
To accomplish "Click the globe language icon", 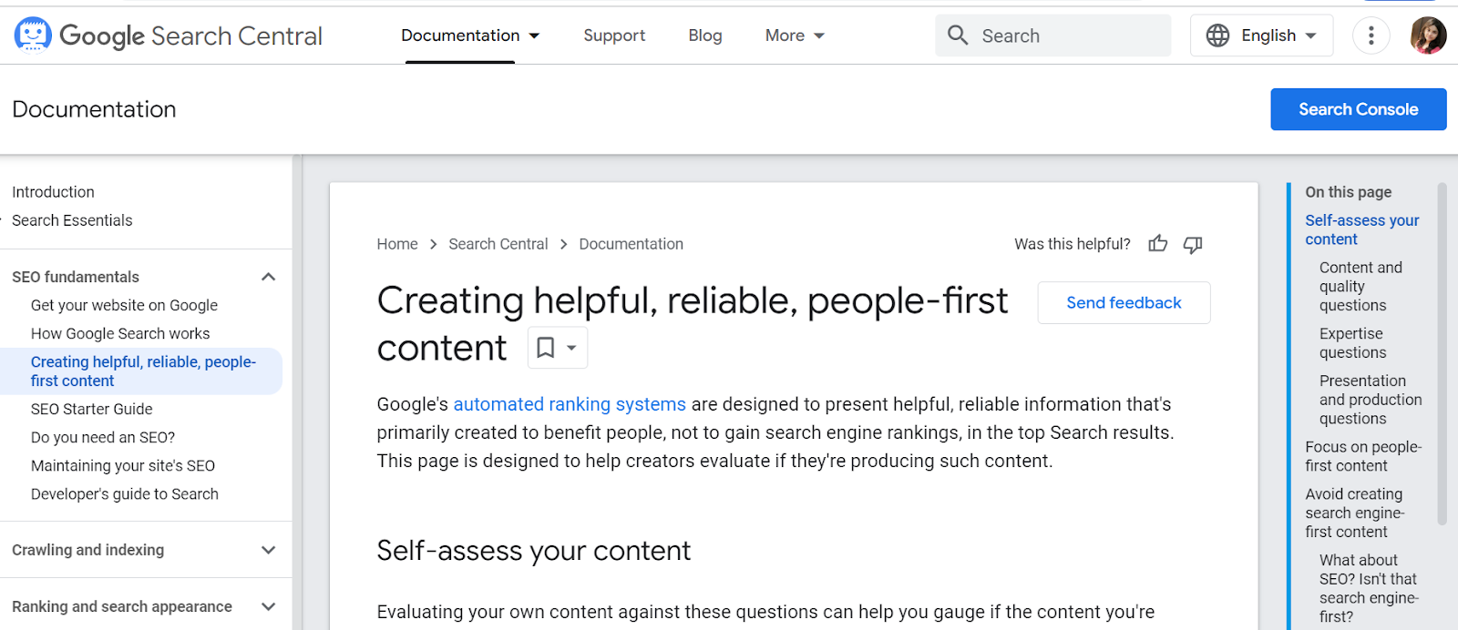I will tap(1217, 36).
